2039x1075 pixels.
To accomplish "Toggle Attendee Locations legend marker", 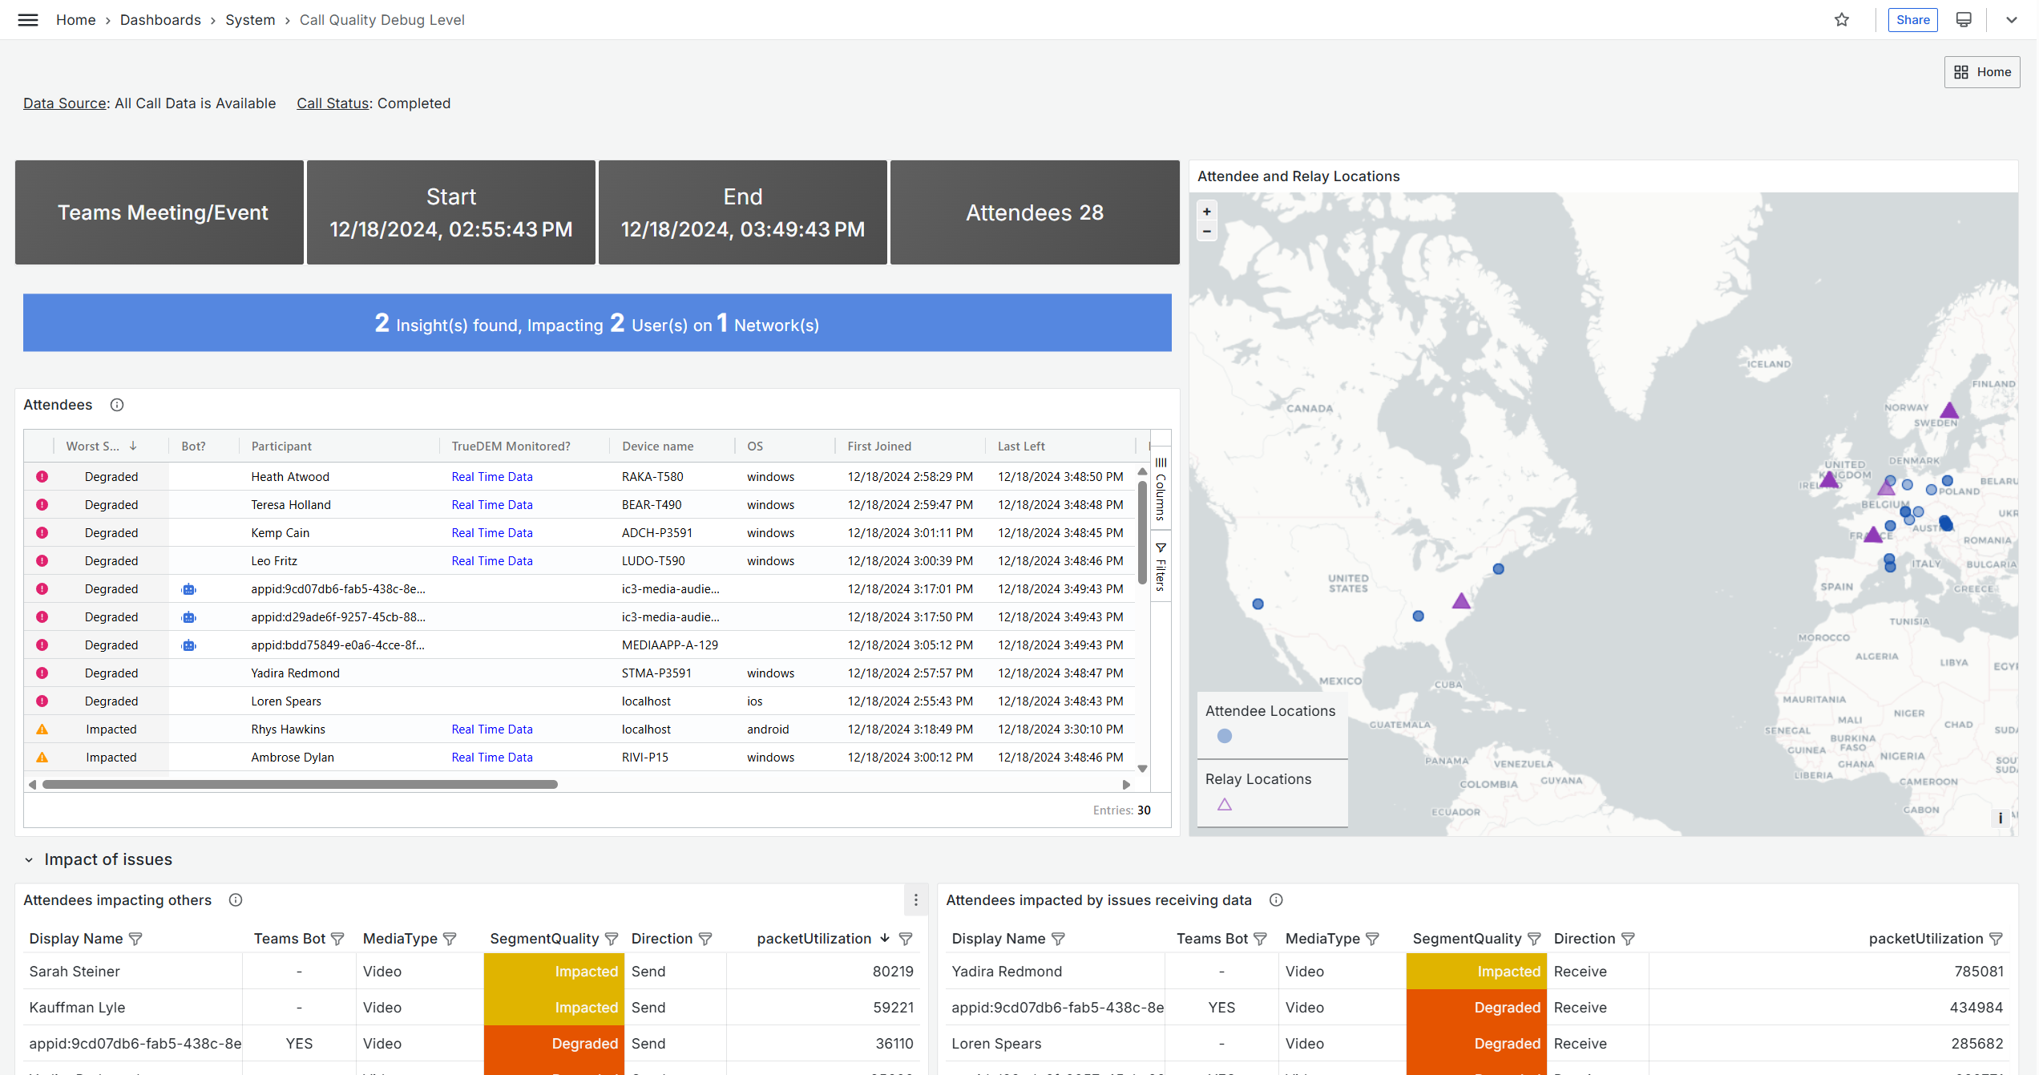I will (x=1225, y=736).
